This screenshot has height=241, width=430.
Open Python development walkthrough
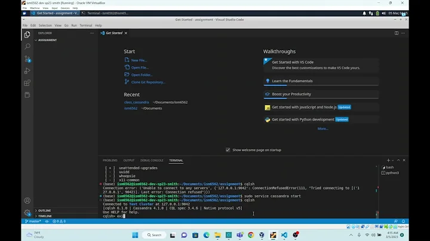(x=321, y=120)
